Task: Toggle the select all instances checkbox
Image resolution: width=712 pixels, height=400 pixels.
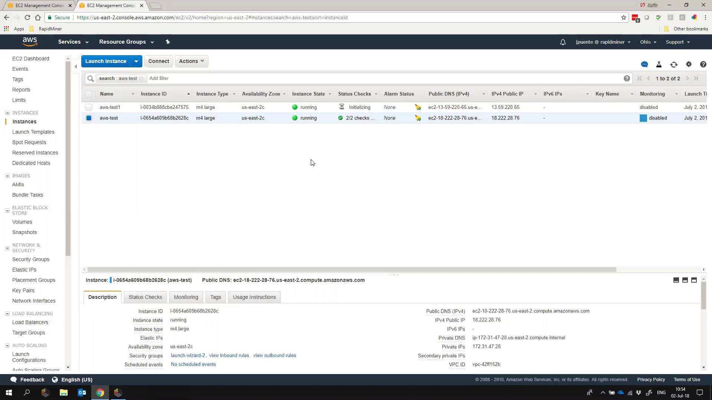Action: click(x=89, y=94)
